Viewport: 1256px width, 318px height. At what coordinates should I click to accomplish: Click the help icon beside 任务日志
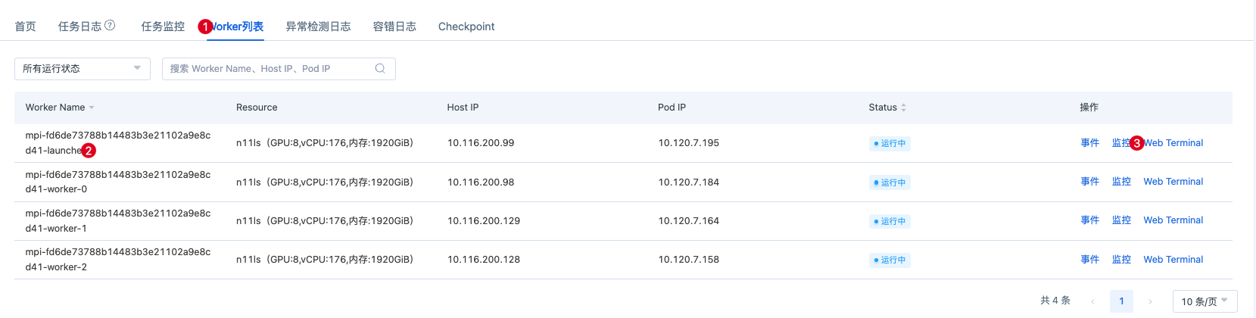tap(110, 25)
